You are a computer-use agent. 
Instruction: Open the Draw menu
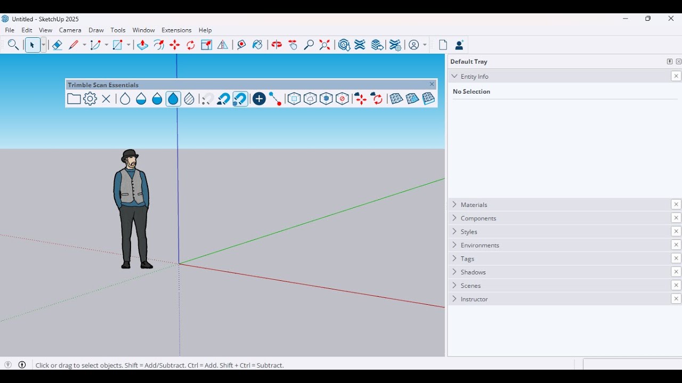pos(96,30)
